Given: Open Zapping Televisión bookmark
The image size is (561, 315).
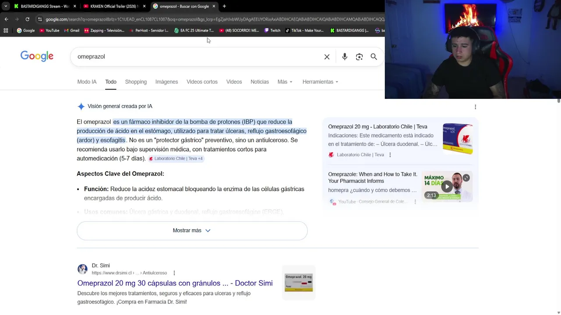Looking at the screenshot, I should pos(104,31).
